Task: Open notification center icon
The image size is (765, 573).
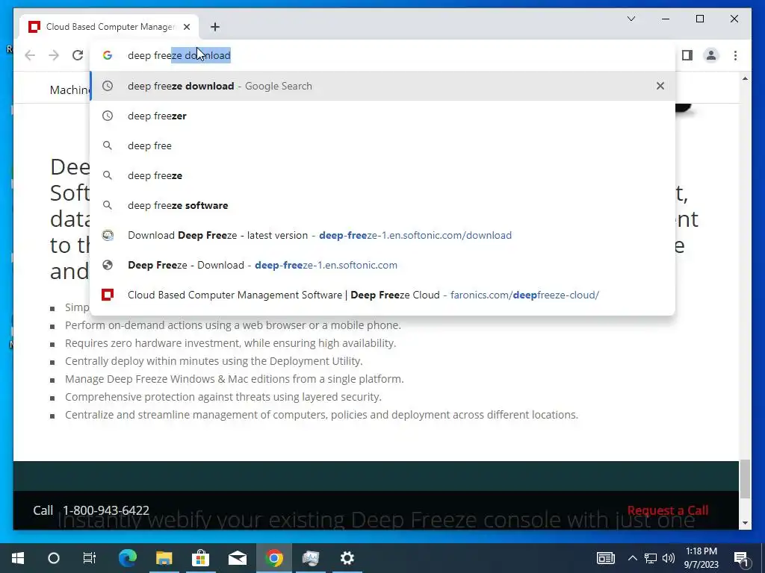Action: (x=741, y=558)
